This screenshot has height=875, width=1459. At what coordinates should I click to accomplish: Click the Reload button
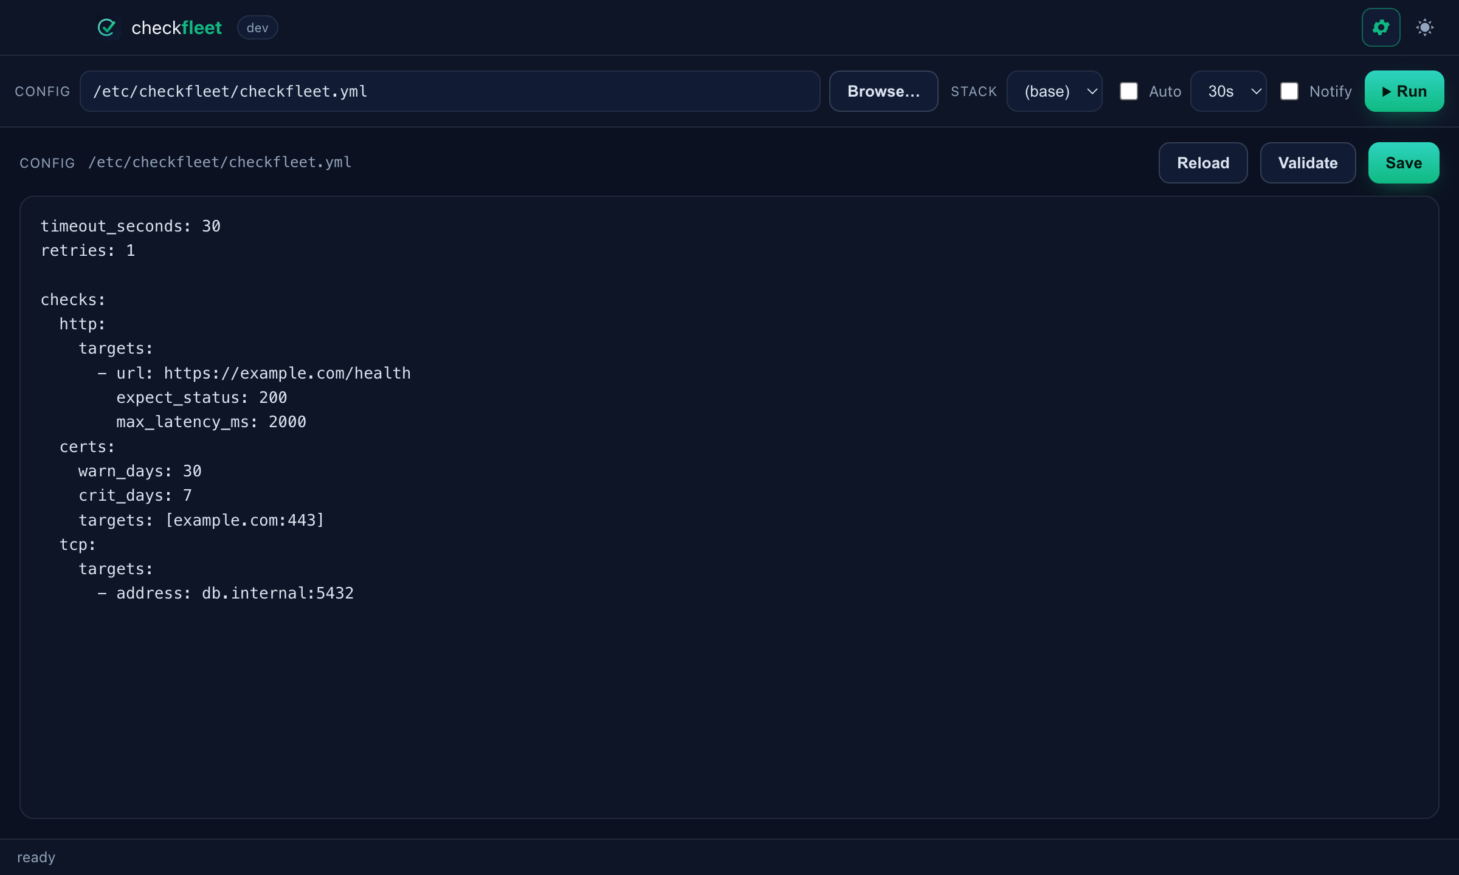click(1202, 163)
